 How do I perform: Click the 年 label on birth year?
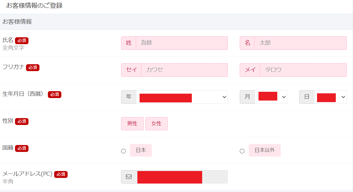pos(129,97)
